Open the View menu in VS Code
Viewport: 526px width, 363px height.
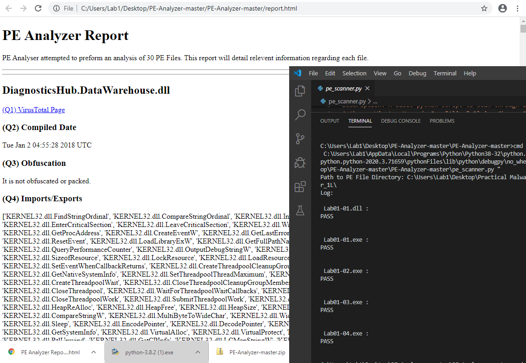point(380,73)
